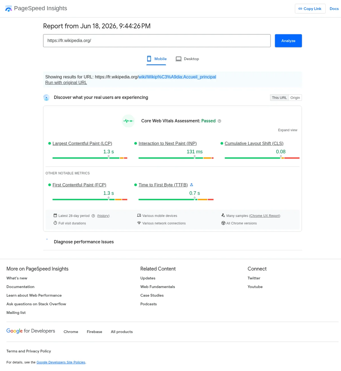Open the What's new link

[x=17, y=278]
